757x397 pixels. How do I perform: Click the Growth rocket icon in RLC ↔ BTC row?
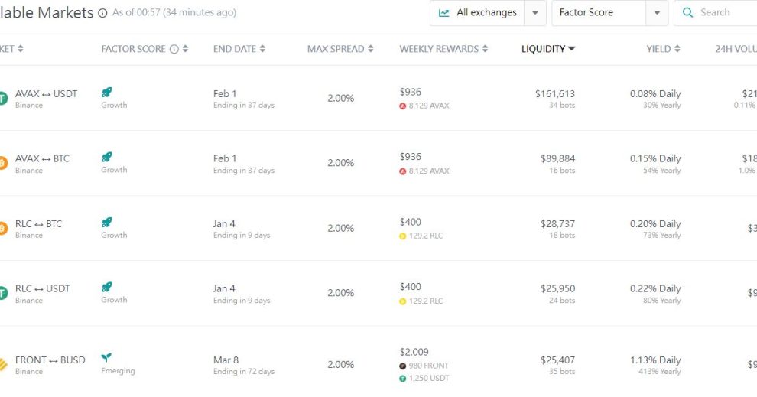(107, 222)
